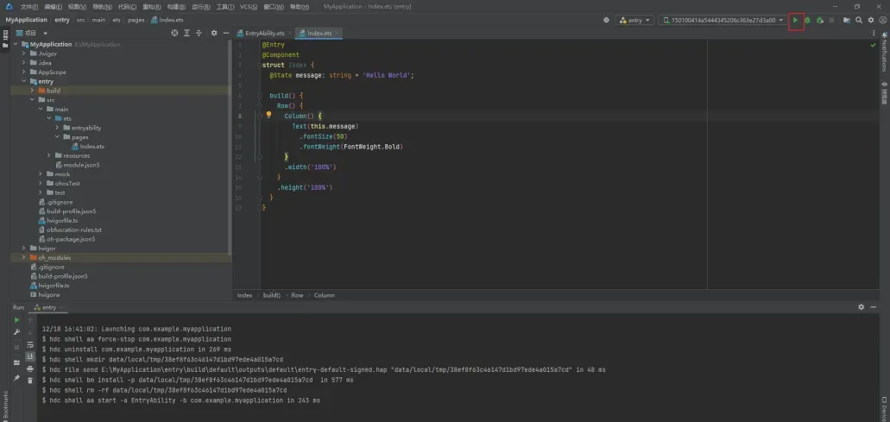Click the attach debugger to process icon
The image size is (890, 422).
coord(819,21)
